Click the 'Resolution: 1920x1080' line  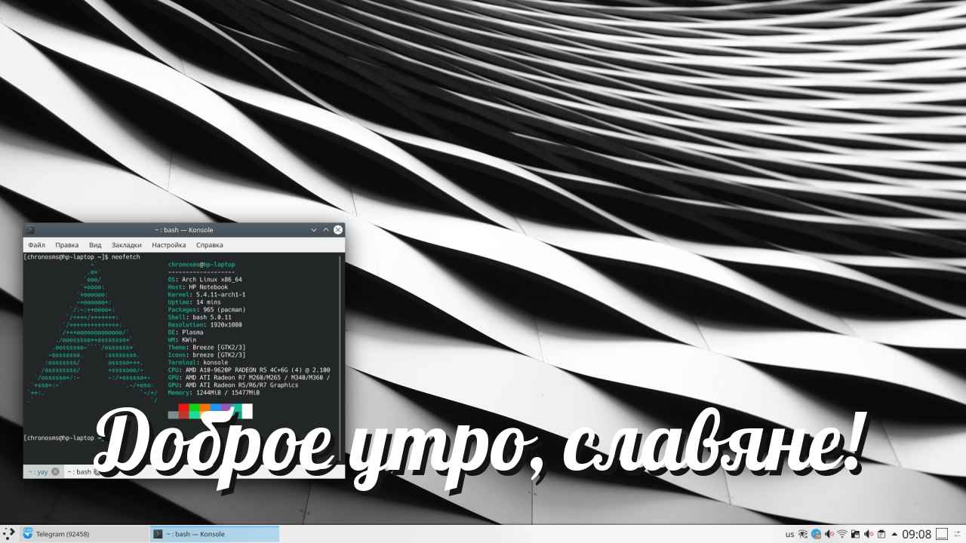pos(205,325)
